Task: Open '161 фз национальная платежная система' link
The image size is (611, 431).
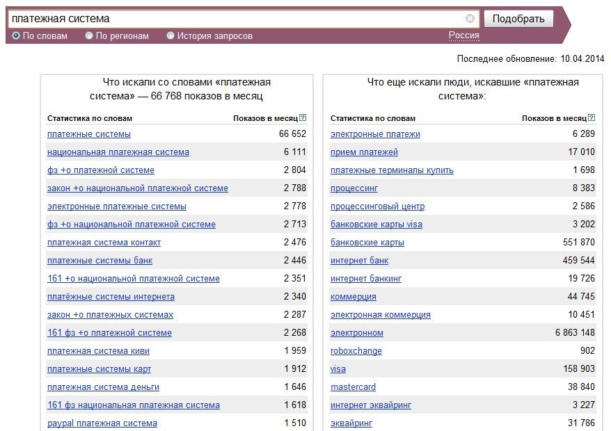Action: coord(134,405)
